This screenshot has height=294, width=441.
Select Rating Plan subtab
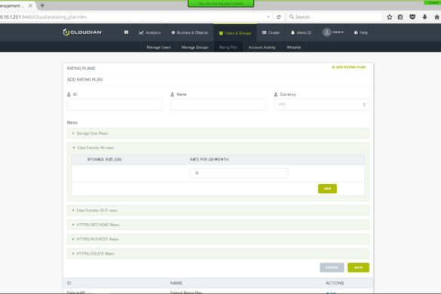pyautogui.click(x=228, y=47)
